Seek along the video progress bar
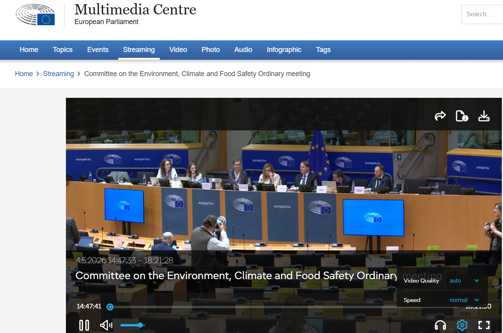Screen dimensions: 503x333 pyautogui.click(x=285, y=307)
